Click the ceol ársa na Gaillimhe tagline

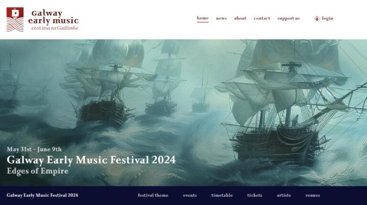(55, 28)
